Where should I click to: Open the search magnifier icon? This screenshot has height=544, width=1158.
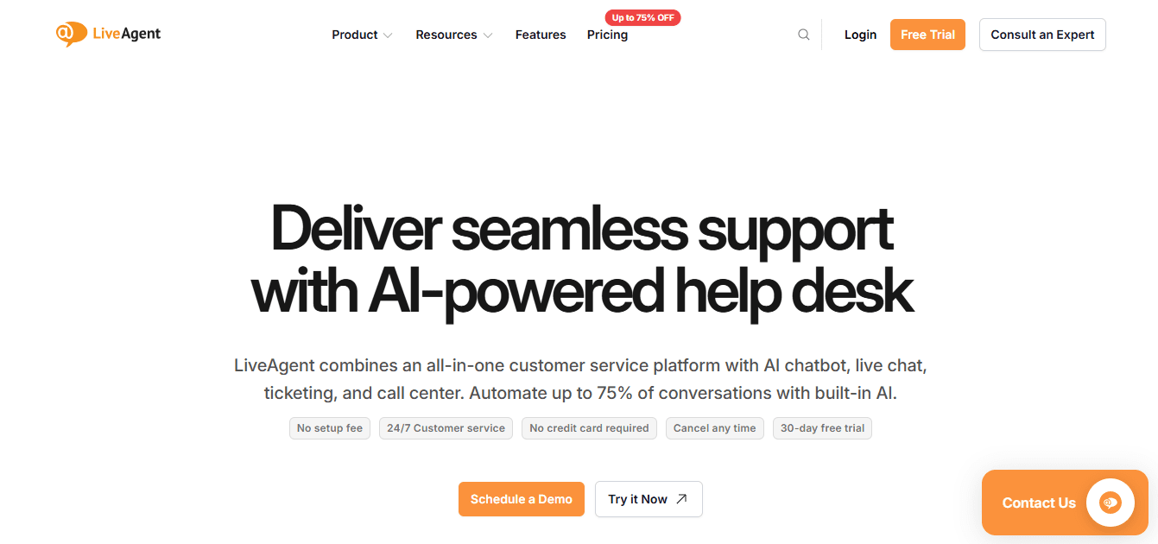point(804,35)
